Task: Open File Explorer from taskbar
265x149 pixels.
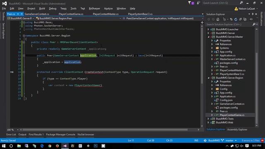Action: (19, 146)
